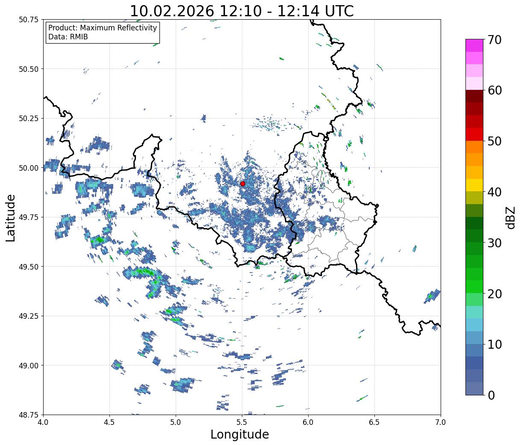The height and width of the screenshot is (445, 521).
Task: Click the colorbar tick label "40"
Action: [495, 192]
